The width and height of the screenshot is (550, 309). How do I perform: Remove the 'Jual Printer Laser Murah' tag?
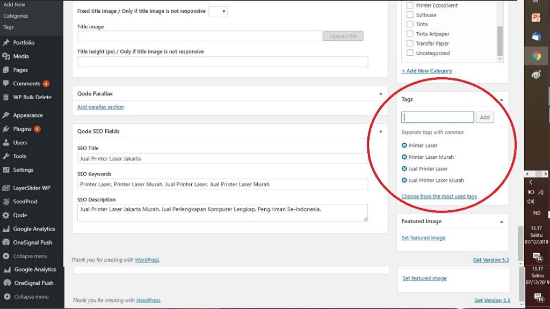(404, 180)
